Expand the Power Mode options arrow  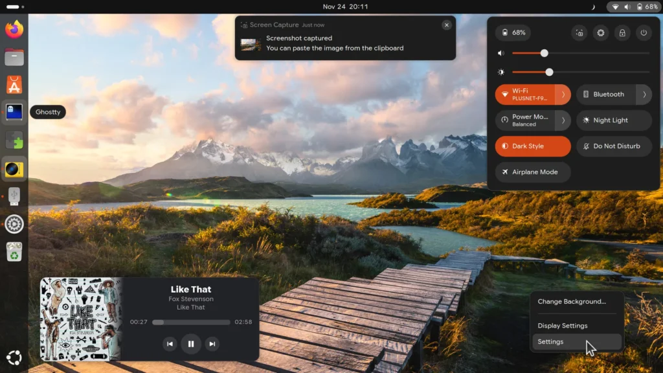pyautogui.click(x=563, y=120)
